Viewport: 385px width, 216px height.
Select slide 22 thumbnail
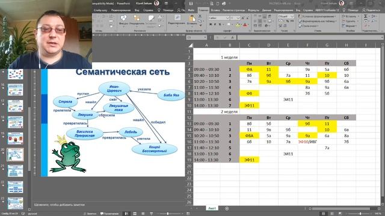15,187
